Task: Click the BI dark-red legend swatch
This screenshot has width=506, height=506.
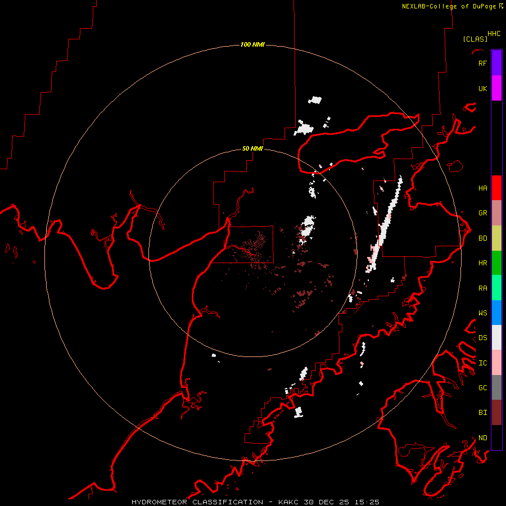Action: click(496, 413)
